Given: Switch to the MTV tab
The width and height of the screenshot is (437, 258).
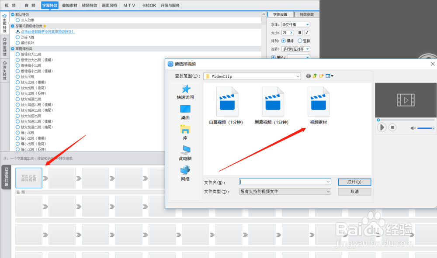Looking at the screenshot, I should point(129,5).
